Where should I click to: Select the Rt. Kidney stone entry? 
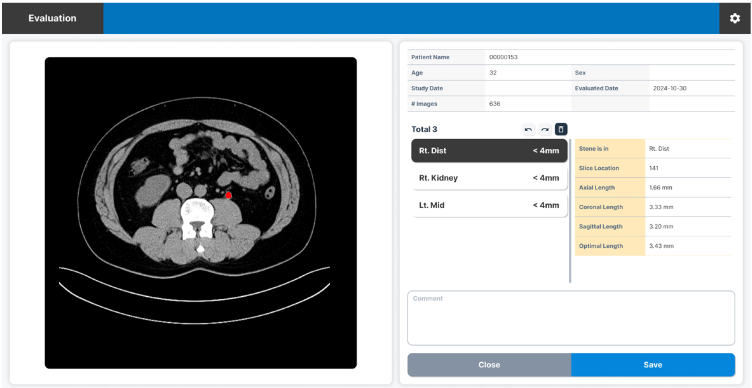[x=489, y=178]
